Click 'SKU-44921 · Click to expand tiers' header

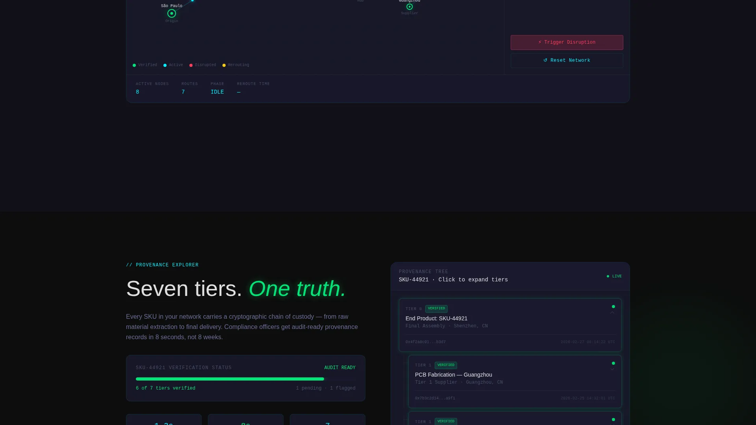click(453, 280)
